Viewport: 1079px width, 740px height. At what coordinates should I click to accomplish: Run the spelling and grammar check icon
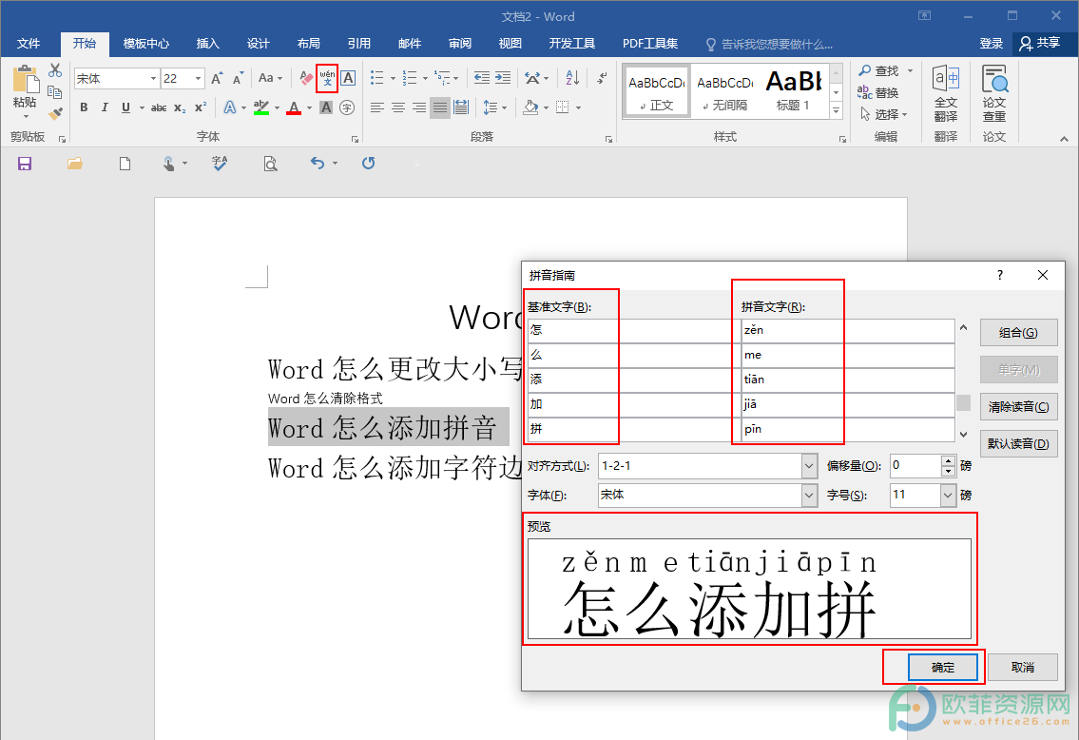coord(220,164)
